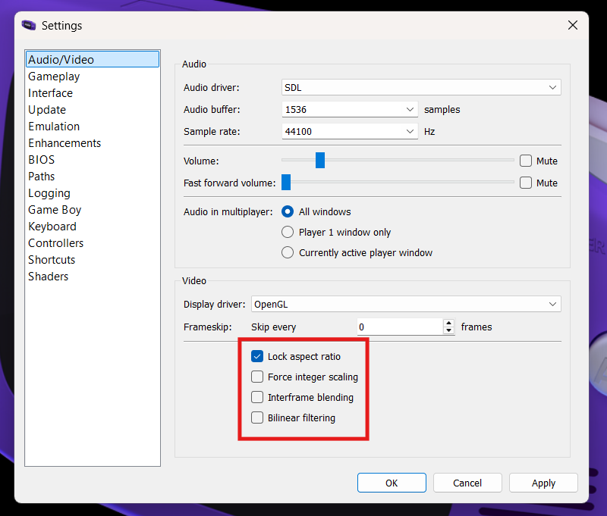Open the Shaders settings category
This screenshot has width=607, height=516.
point(93,276)
